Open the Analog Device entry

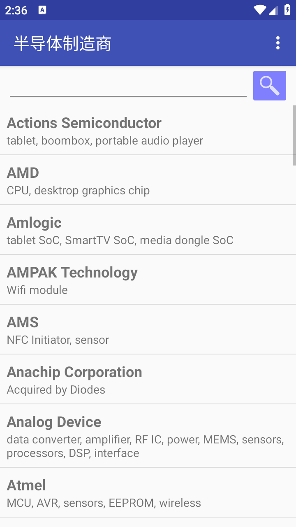[x=148, y=436]
